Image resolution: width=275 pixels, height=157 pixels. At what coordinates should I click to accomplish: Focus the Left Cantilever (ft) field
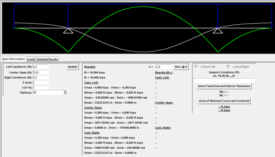click(41, 67)
